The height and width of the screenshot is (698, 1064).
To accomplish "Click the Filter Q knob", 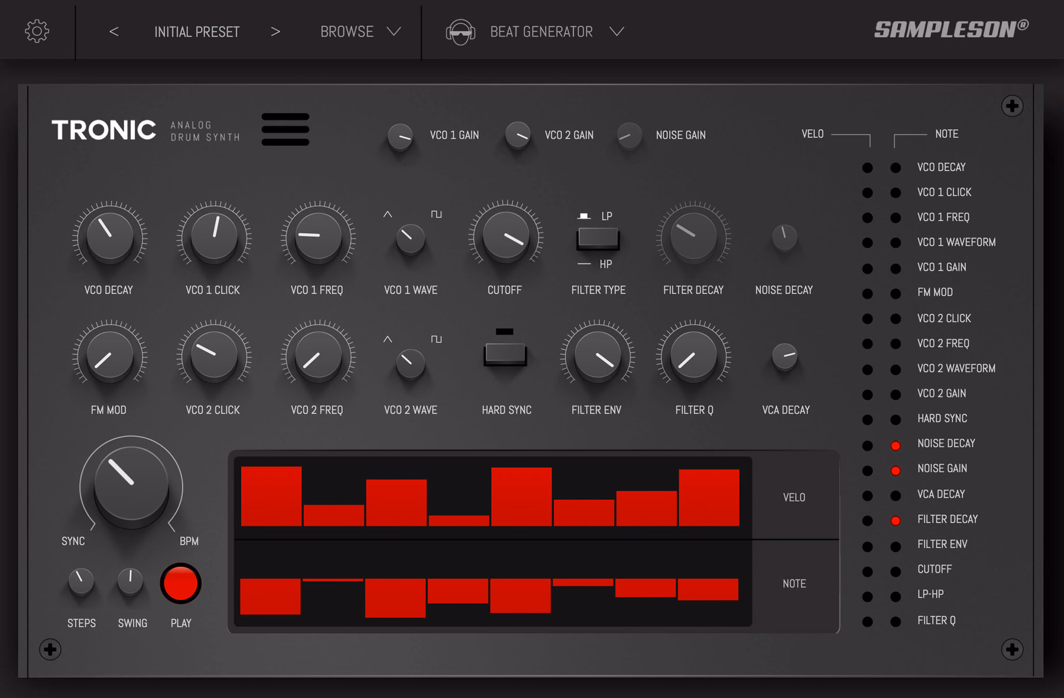I will [x=693, y=355].
